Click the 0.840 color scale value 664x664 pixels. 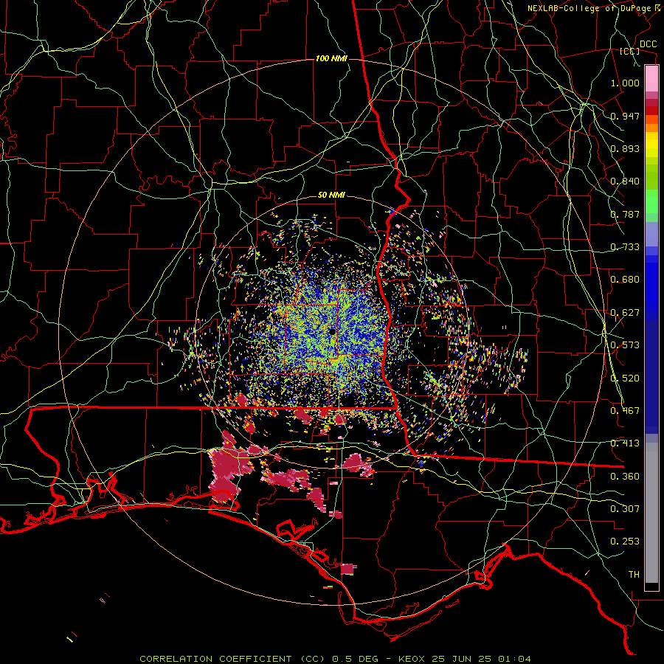[625, 181]
